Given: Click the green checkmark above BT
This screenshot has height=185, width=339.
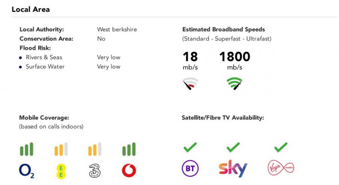Looking at the screenshot, I should coord(190,147).
